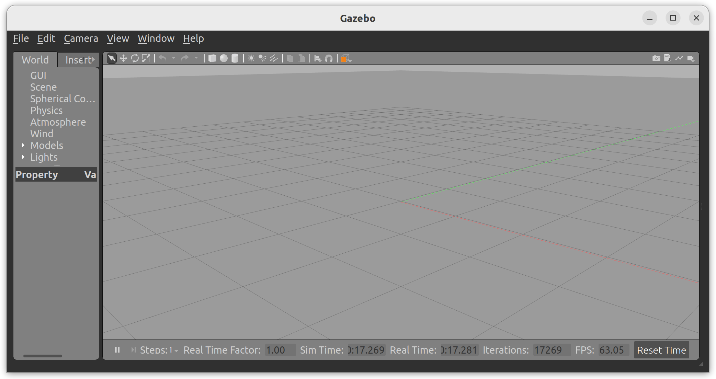The height and width of the screenshot is (379, 716).
Task: Insert a Sphere shape
Action: pyautogui.click(x=224, y=58)
